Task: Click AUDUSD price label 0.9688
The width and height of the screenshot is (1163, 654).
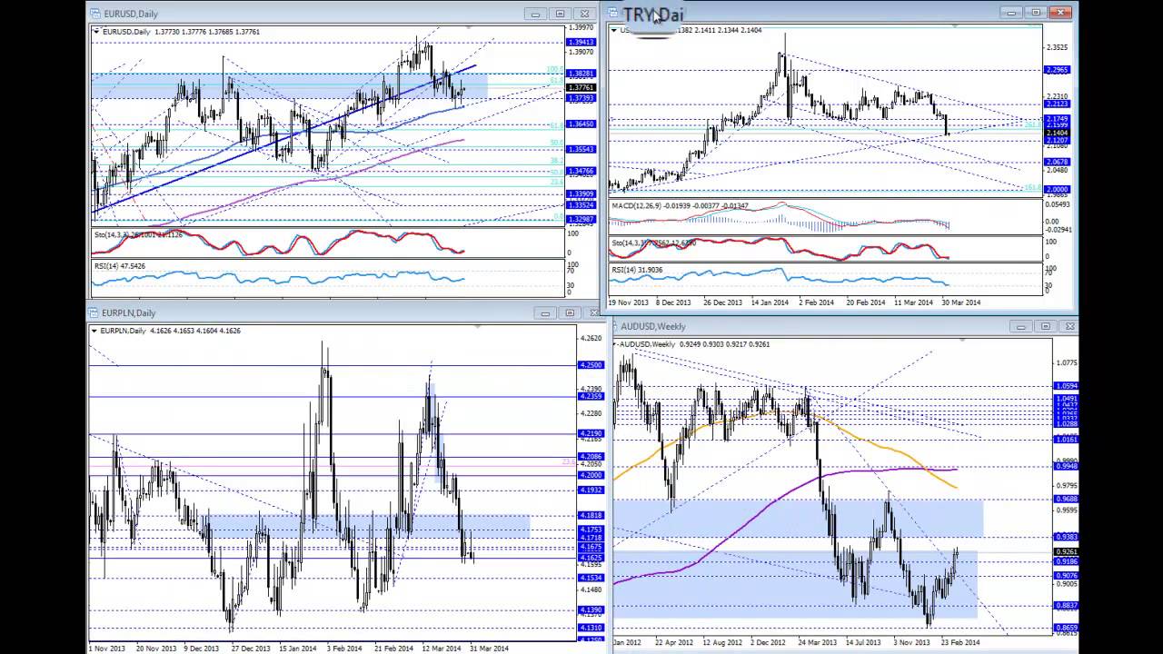Action: click(x=1066, y=499)
